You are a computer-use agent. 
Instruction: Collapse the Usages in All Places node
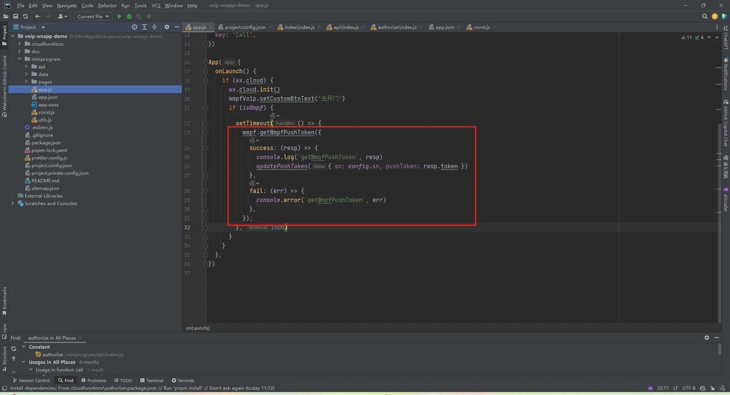(24, 362)
